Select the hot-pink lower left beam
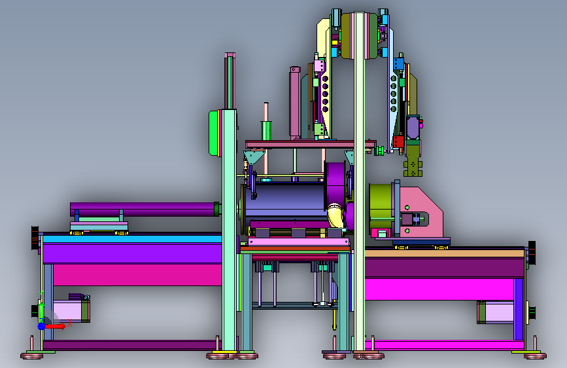This screenshot has width=567, height=368. [x=137, y=274]
